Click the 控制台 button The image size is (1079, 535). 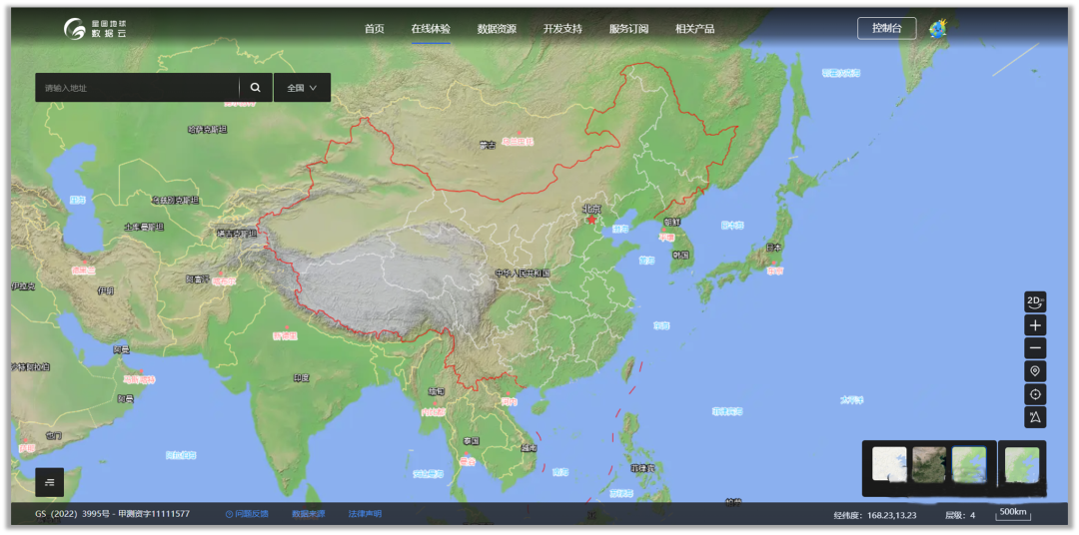(x=886, y=29)
